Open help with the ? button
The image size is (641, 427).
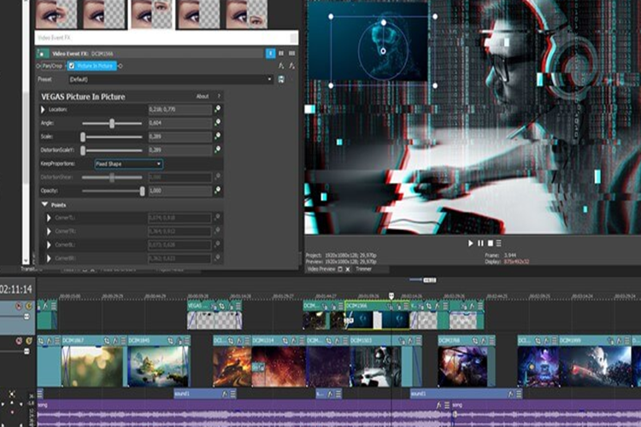coord(219,97)
